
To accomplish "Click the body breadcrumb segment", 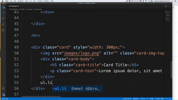I will coord(30,9).
